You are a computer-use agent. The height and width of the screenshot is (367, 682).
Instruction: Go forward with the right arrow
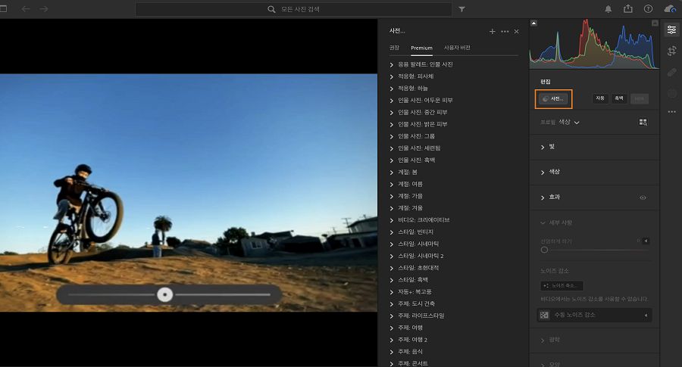click(x=44, y=8)
